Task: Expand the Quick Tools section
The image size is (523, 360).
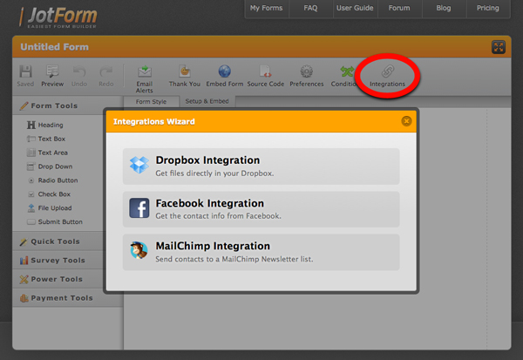Action: (x=59, y=241)
